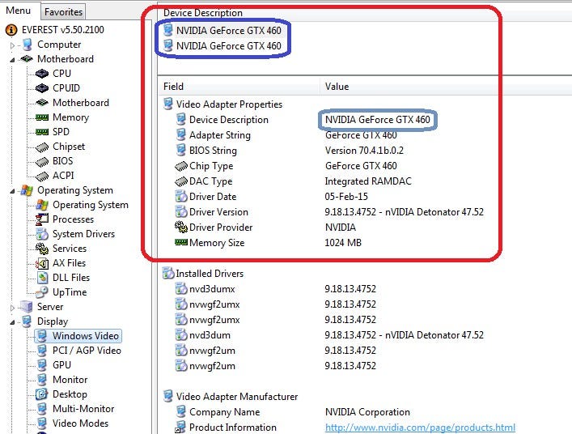Select second NVIDIA GeForce GTX 460 device

point(228,46)
